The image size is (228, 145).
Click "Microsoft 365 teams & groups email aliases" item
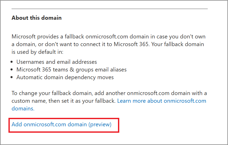pos(71,69)
